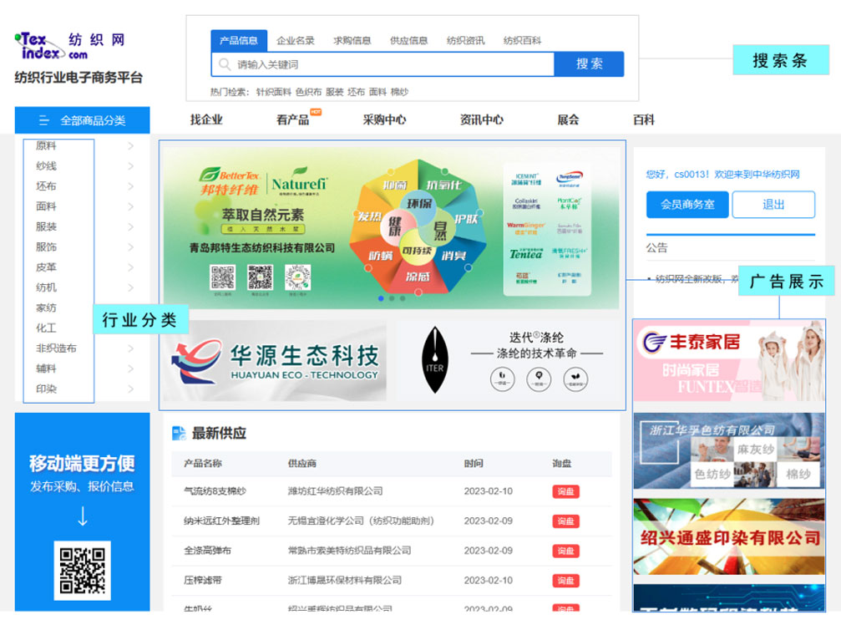Expand the 印染 category chevron
841x620 pixels.
[131, 389]
